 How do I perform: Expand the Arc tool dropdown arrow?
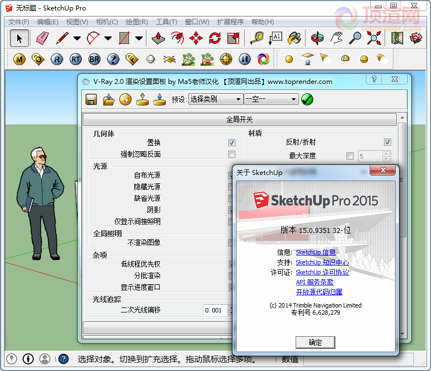[x=108, y=38]
